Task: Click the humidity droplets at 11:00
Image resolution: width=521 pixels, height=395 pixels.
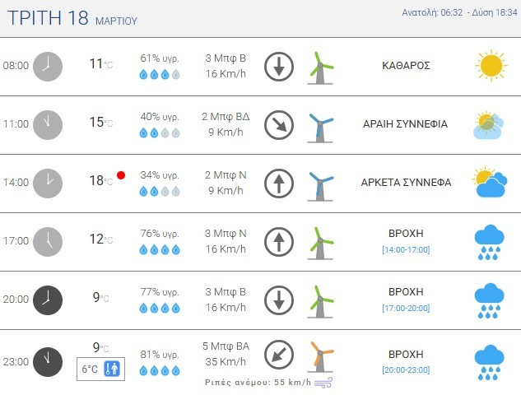Action: (x=160, y=132)
